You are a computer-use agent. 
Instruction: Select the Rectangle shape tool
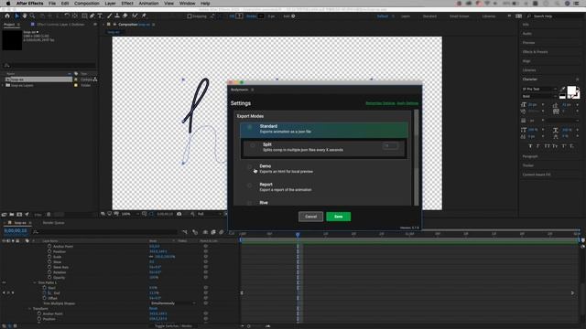coord(84,16)
